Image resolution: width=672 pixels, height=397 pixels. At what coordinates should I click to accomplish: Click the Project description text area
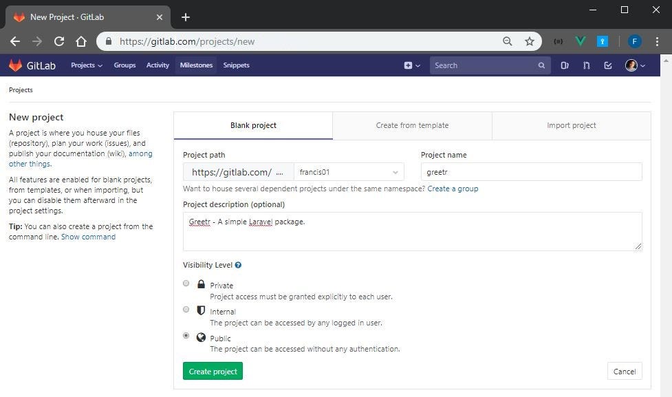point(412,231)
